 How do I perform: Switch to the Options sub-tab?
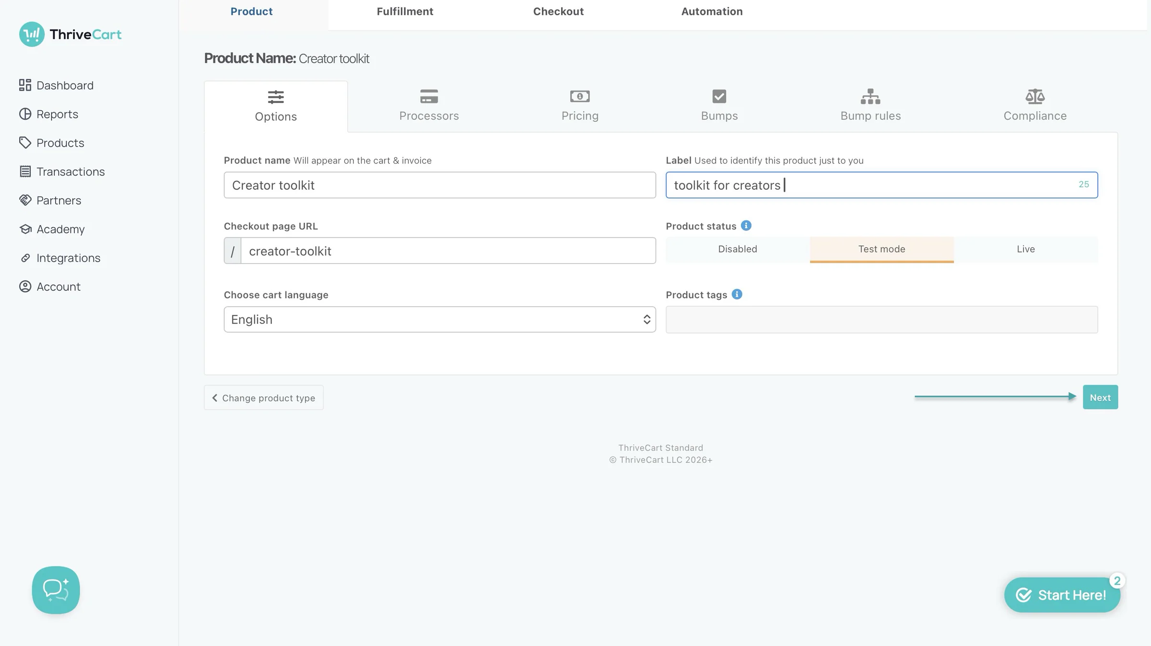(x=276, y=106)
